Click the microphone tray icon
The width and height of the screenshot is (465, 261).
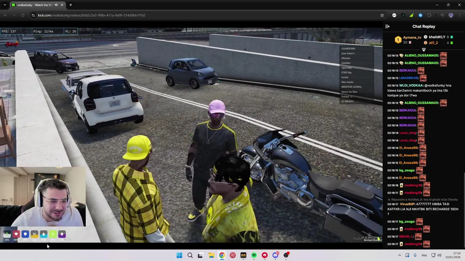[x=415, y=256]
